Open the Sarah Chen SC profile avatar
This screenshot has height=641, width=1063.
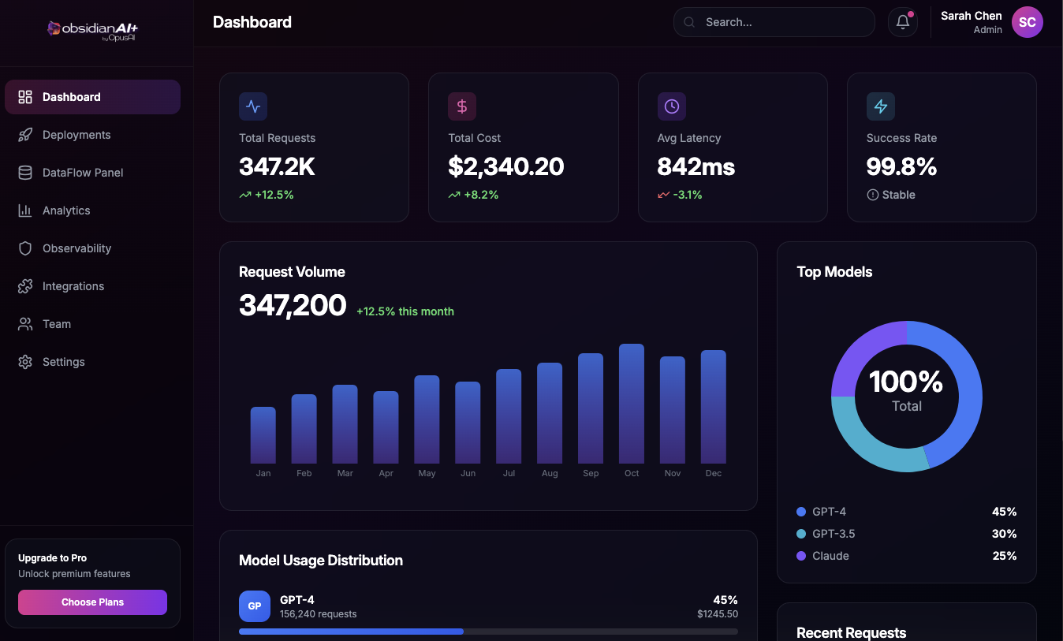point(1027,22)
